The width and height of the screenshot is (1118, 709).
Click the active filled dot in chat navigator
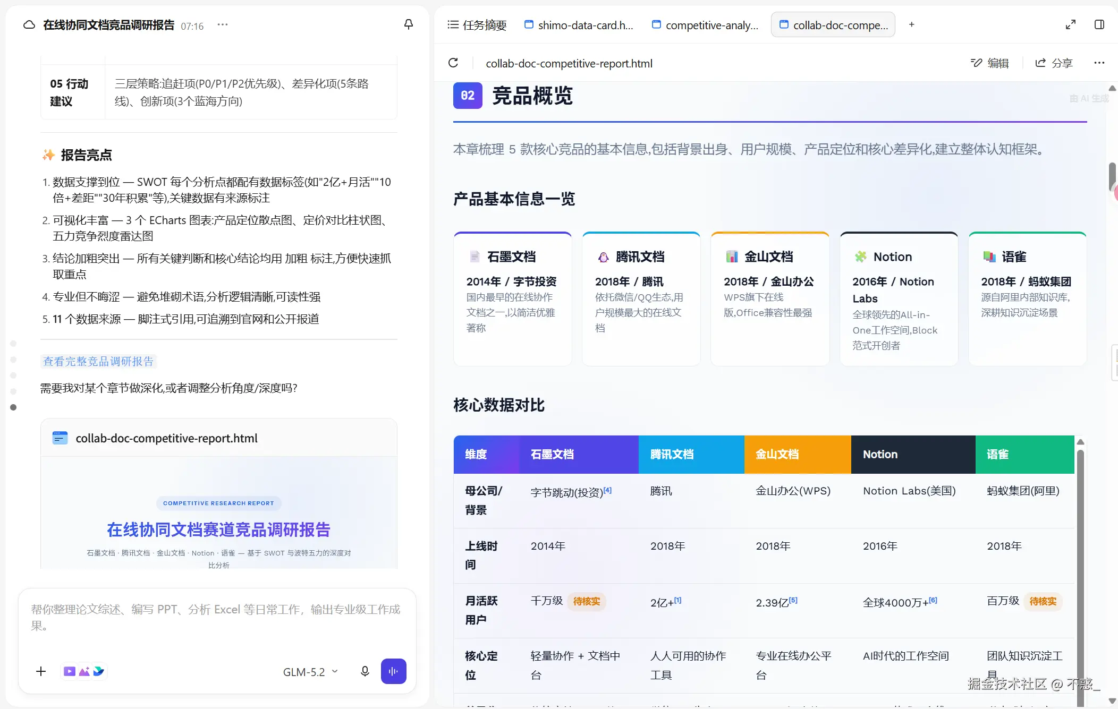(13, 407)
